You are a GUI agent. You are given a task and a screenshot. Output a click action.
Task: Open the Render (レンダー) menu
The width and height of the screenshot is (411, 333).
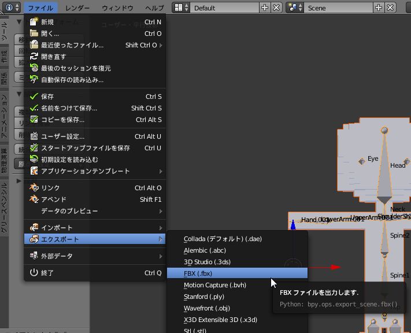tap(77, 8)
